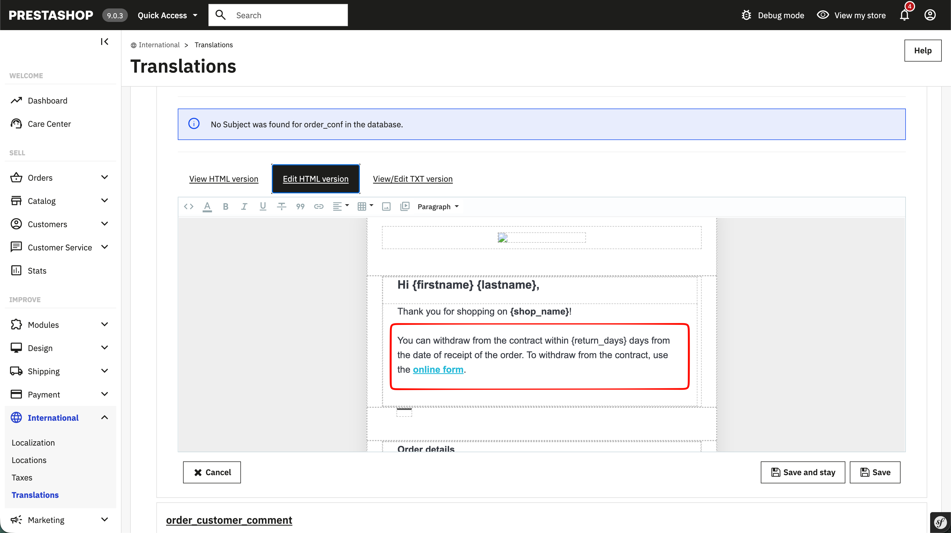The width and height of the screenshot is (951, 533).
Task: Click the Catalog store icon
Action: [16, 201]
